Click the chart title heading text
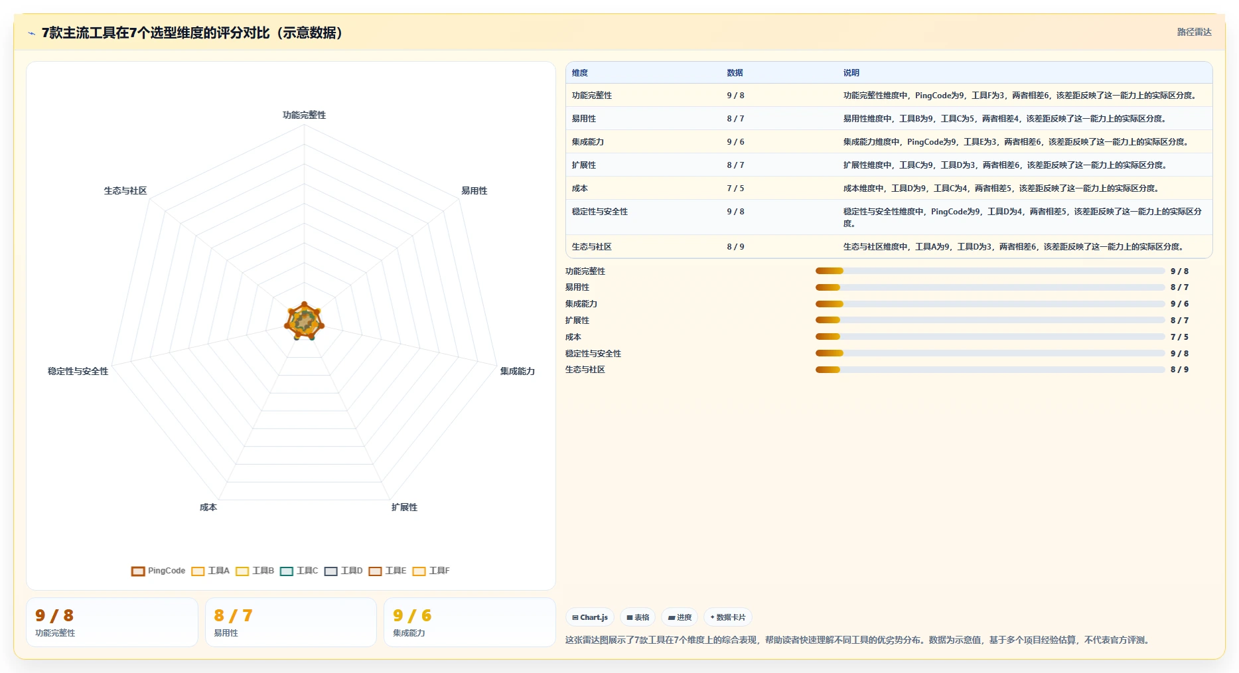 (x=192, y=33)
